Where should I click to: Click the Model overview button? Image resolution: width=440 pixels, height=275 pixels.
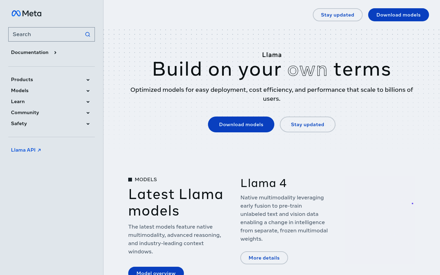[x=156, y=272]
